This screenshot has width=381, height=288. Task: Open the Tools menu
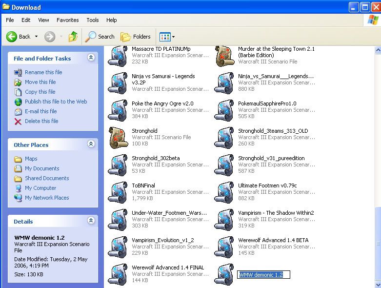[93, 20]
